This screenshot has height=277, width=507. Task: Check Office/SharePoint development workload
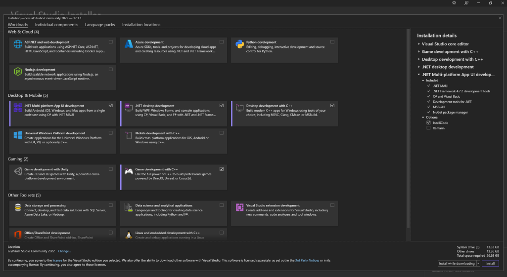pyautogui.click(x=111, y=233)
